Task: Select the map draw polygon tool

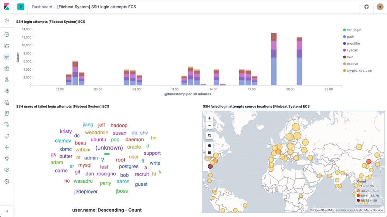Action: 209,146
